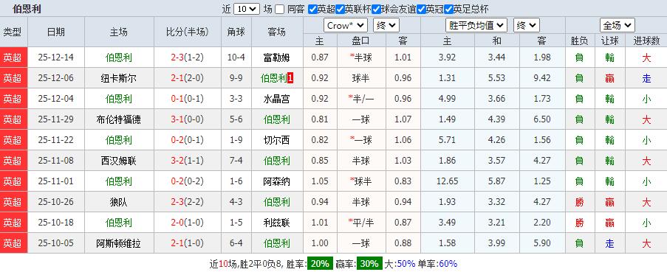Image resolution: width=667 pixels, height=272 pixels.
Task: Uncheck the 英联杯 filter checkbox
Action: coord(340,10)
